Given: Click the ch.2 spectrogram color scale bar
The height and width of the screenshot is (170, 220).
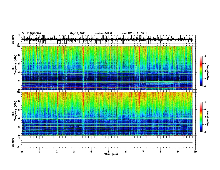Looking at the screenshot, I should 201,117.
